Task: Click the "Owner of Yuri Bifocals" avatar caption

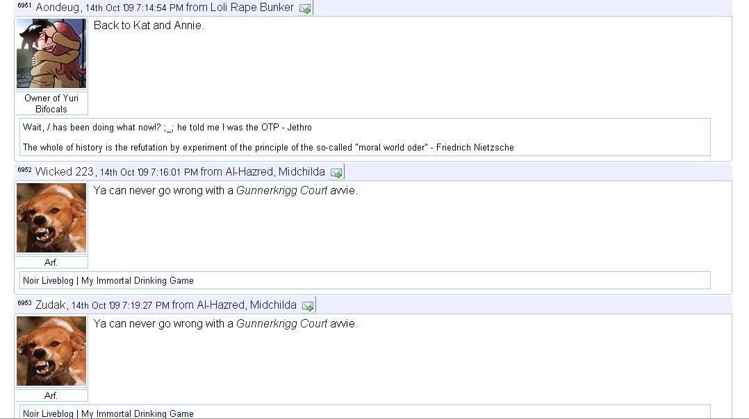Action: [x=51, y=103]
